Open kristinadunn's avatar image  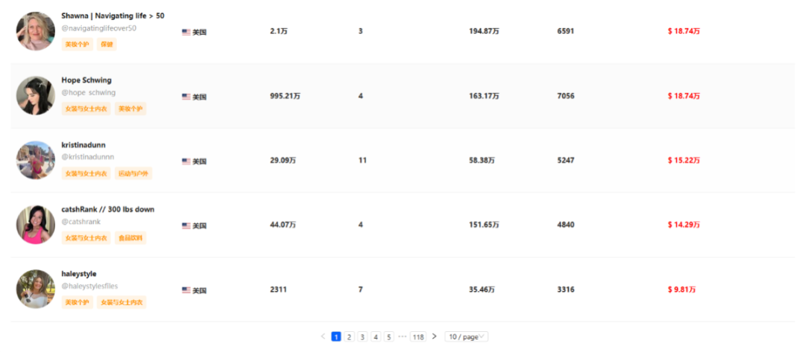35,160
